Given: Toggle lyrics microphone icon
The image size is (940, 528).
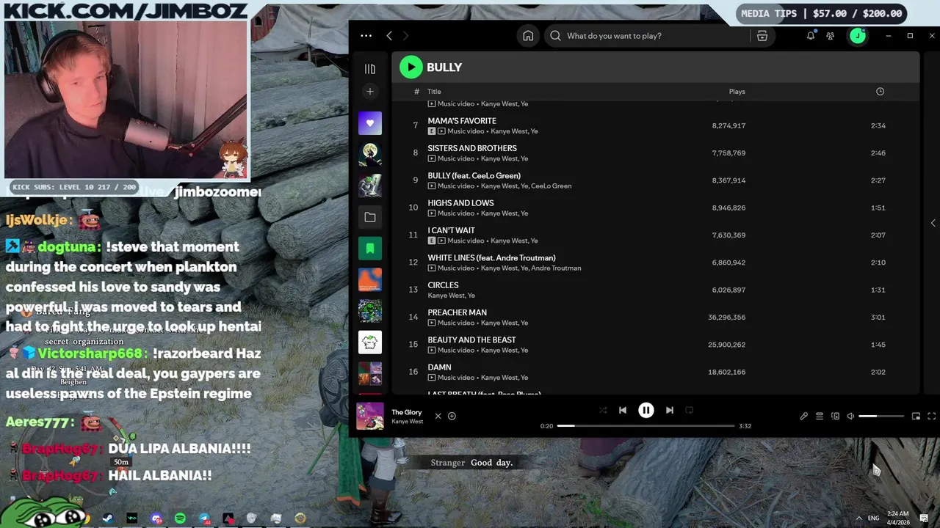Looking at the screenshot, I should pos(803,416).
